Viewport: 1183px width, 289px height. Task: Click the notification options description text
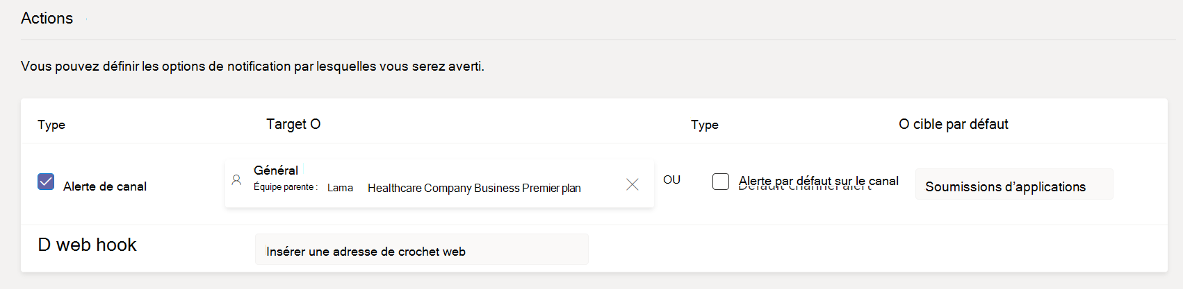click(252, 67)
